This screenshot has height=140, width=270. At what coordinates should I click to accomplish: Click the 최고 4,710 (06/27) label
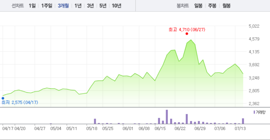[x=187, y=30]
